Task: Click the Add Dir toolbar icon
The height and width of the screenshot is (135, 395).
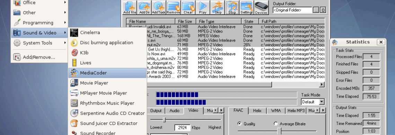Action: (144, 7)
